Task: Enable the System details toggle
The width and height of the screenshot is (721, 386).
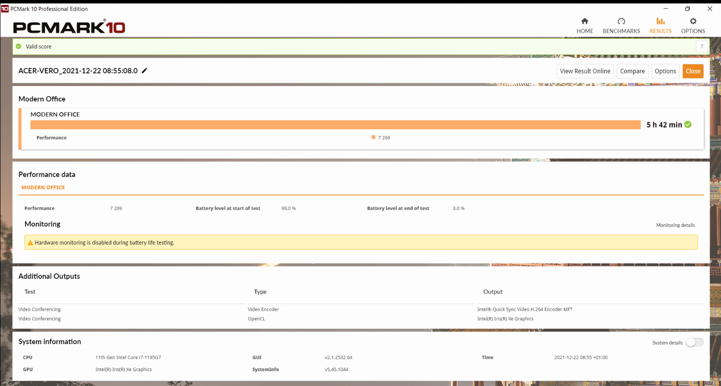Action: coord(694,343)
